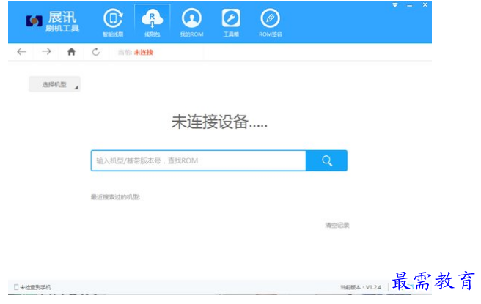Focus the ROM model search field
Viewport: 481px width, 304px height.
pos(199,160)
